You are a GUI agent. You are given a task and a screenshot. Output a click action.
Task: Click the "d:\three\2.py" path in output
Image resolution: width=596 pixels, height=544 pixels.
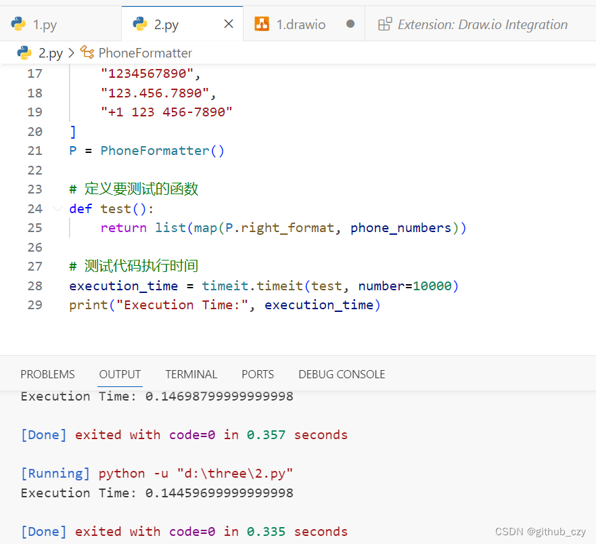[235, 474]
